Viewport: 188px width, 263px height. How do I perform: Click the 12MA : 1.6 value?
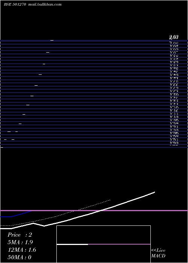pyautogui.click(x=22, y=250)
